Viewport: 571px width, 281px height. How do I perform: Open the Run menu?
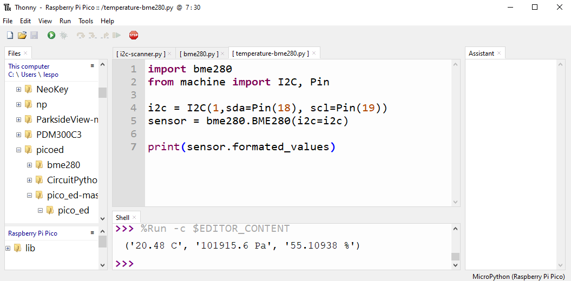click(x=65, y=21)
